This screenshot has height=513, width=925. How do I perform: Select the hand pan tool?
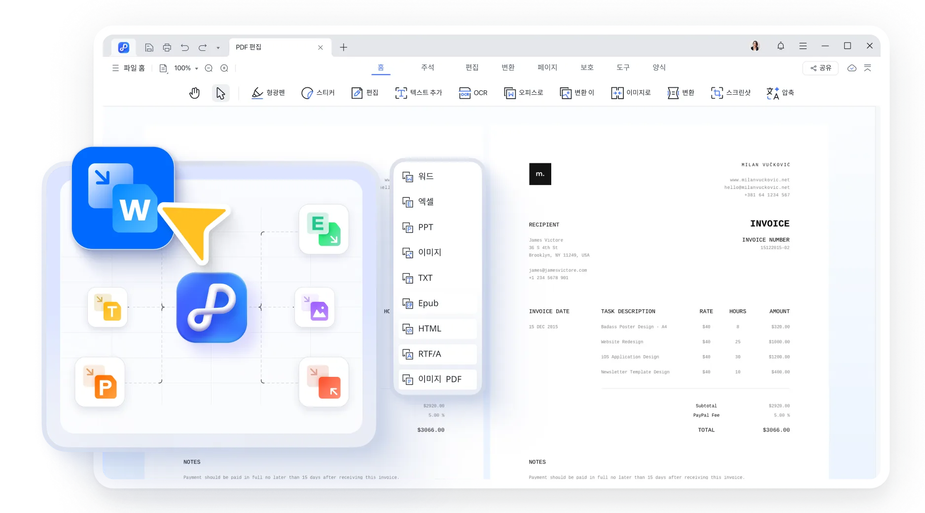(x=194, y=93)
